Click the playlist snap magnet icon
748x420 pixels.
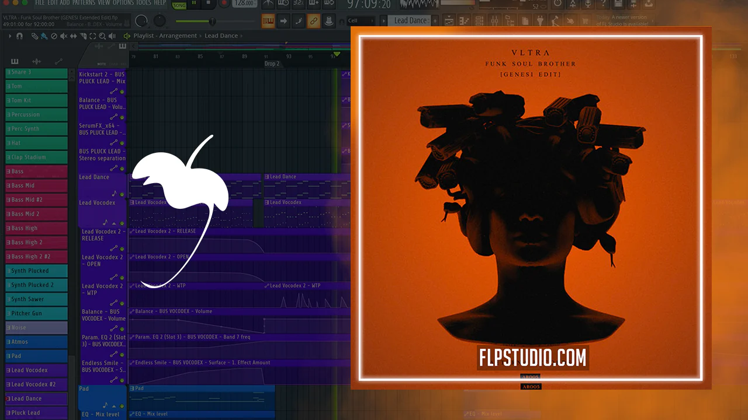tap(19, 36)
